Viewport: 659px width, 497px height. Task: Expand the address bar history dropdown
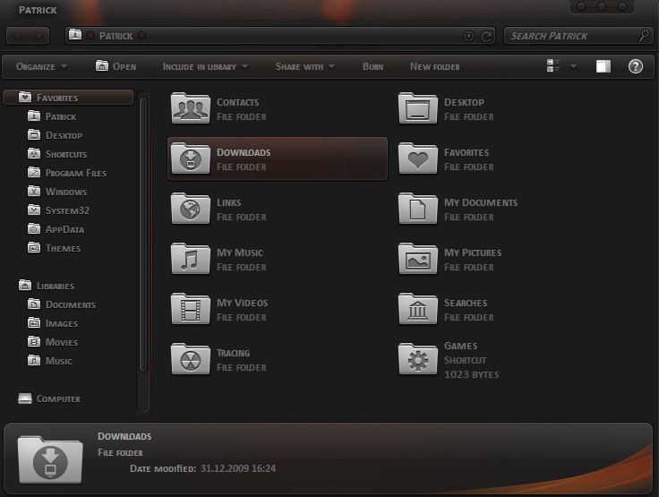(468, 36)
